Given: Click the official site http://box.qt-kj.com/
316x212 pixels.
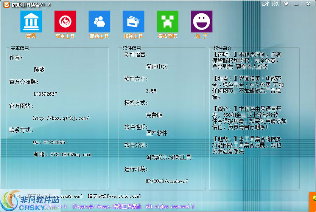Looking at the screenshot, I should pos(61,118).
